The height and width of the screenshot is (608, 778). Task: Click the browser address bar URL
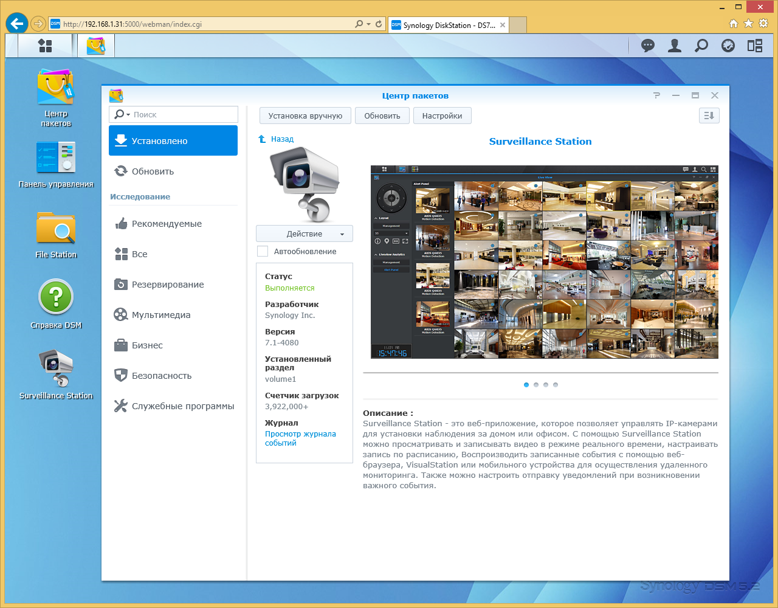tap(133, 24)
